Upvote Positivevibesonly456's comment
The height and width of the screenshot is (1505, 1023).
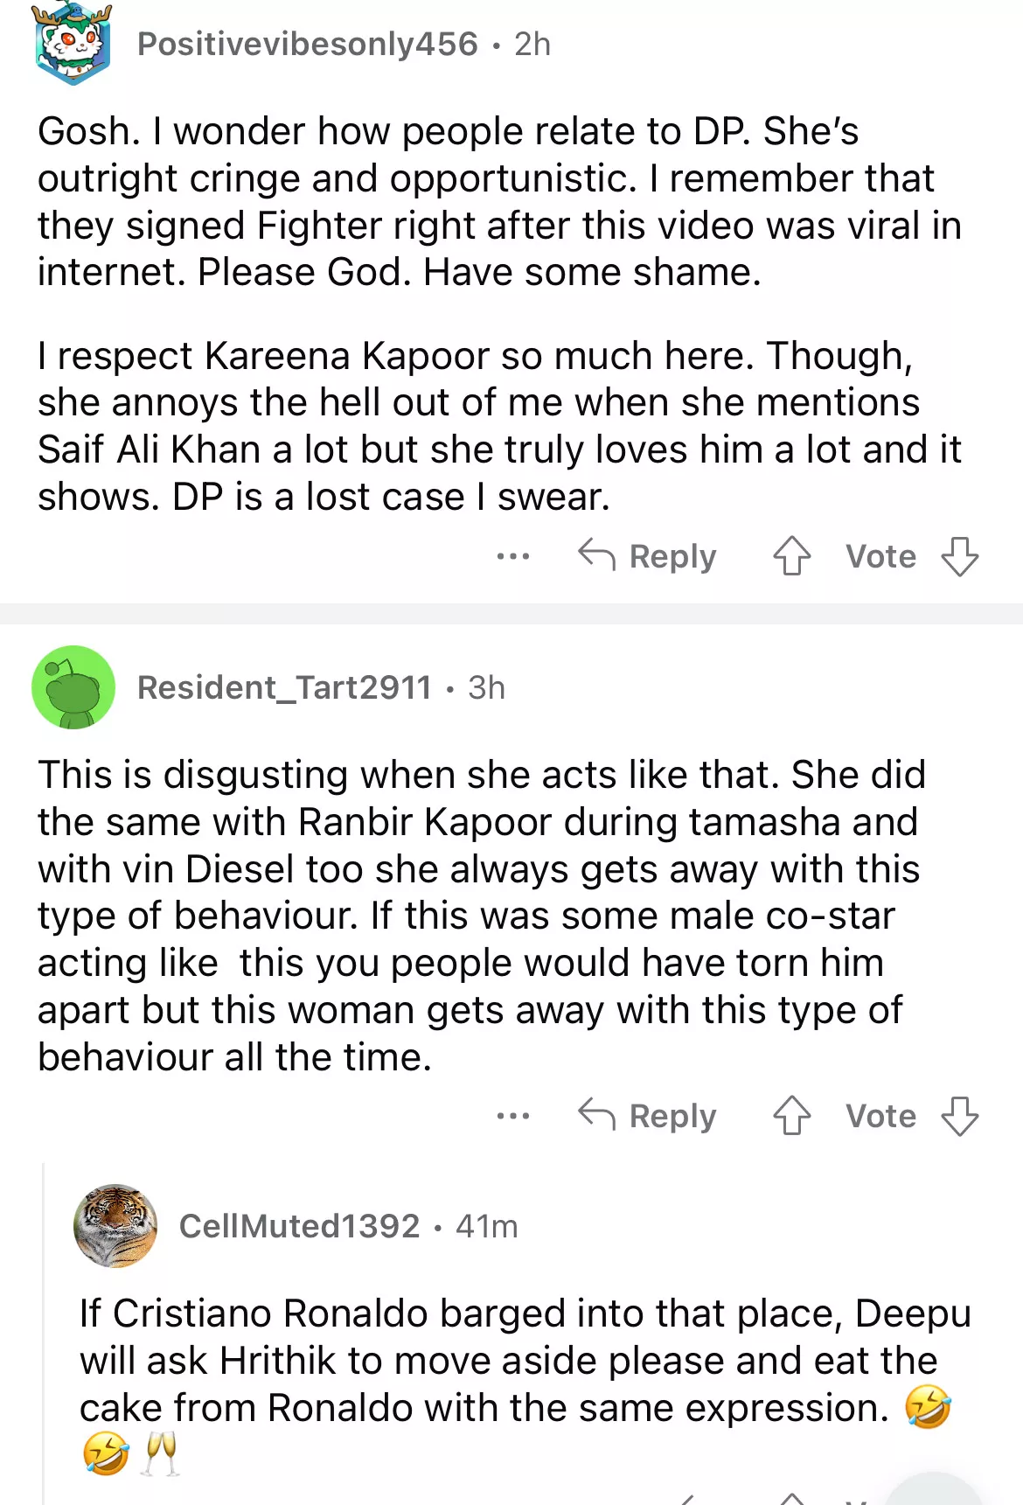coord(792,556)
